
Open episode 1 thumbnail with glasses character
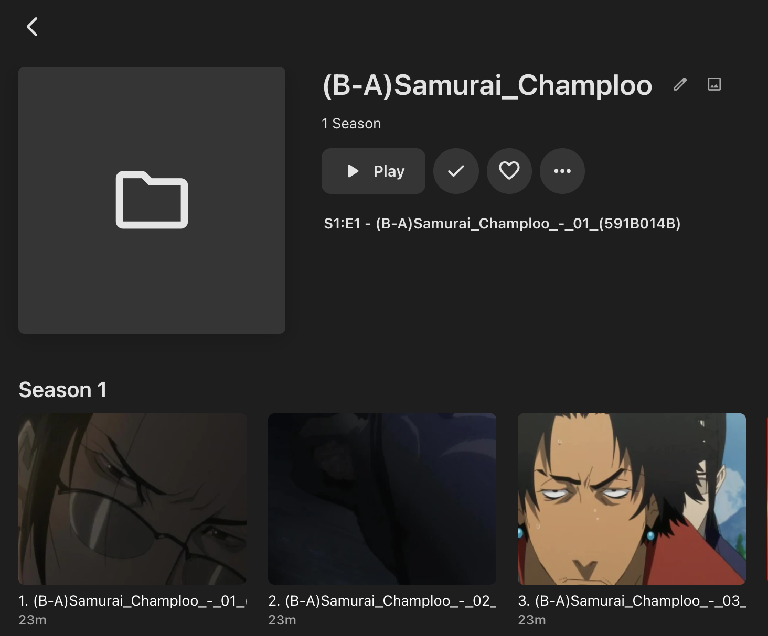pyautogui.click(x=133, y=499)
